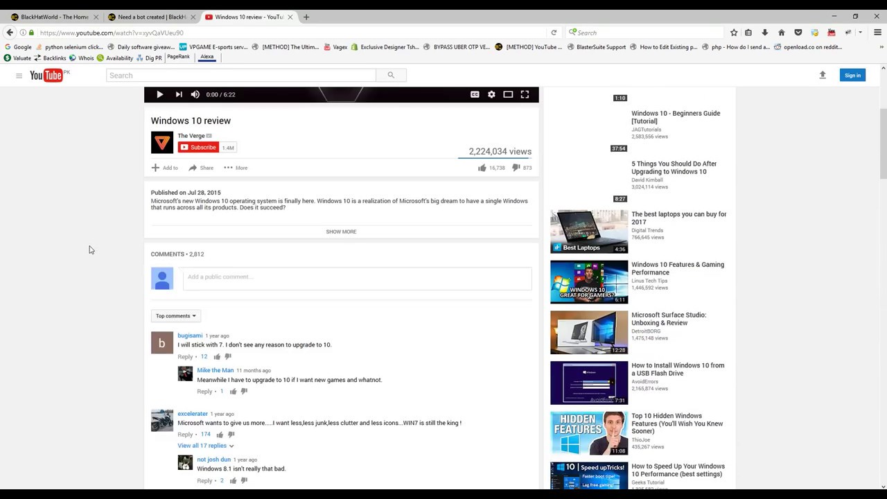Add video to playlist
This screenshot has width=887, height=499.
point(165,168)
